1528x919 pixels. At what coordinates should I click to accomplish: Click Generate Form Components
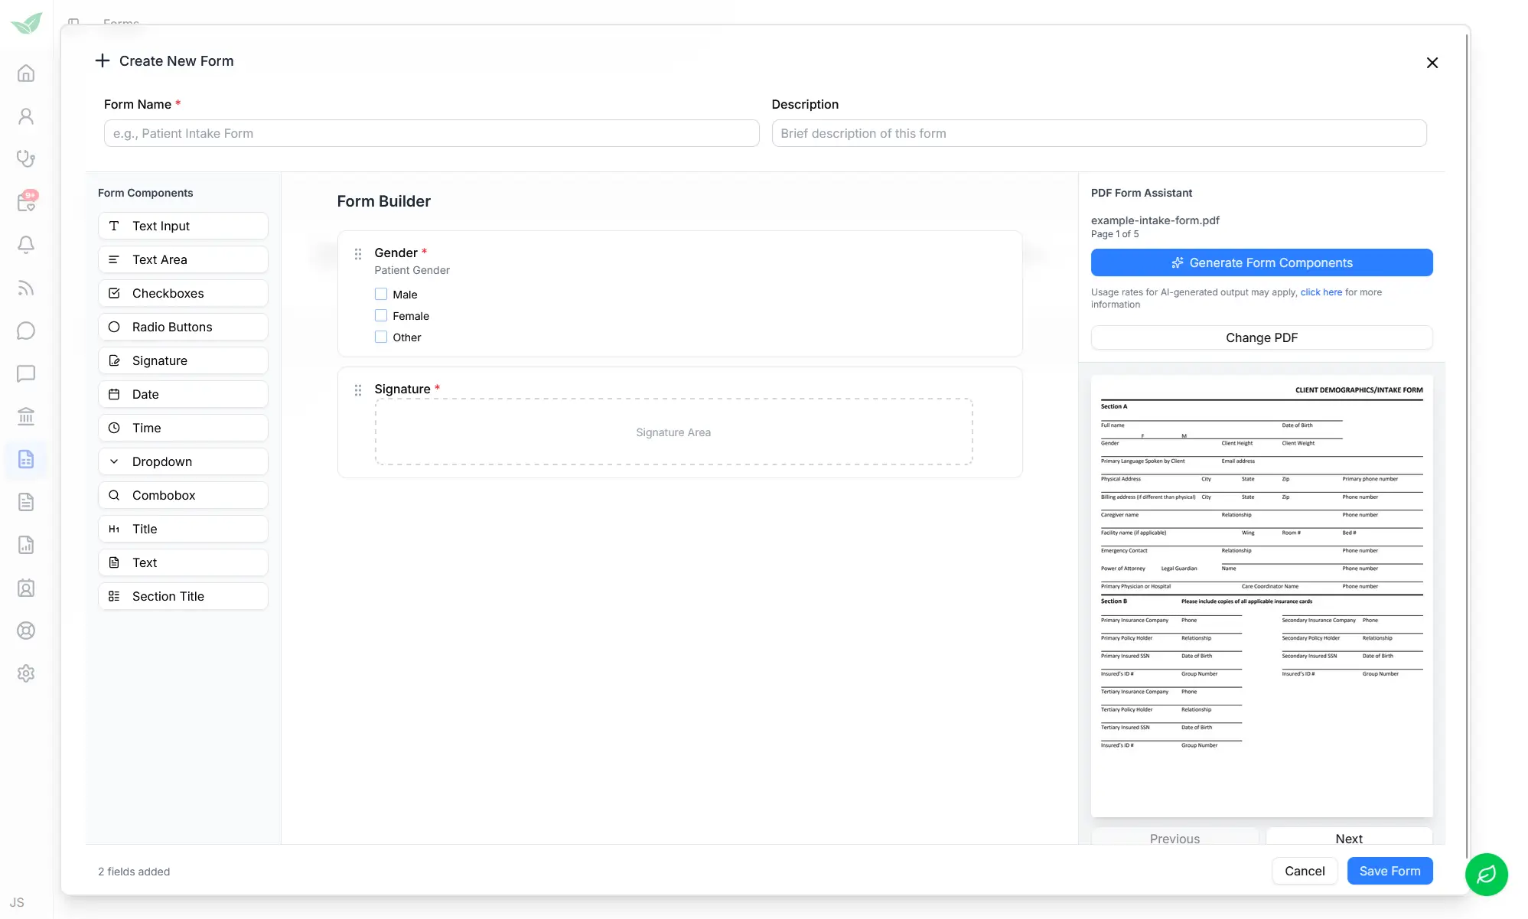1262,262
